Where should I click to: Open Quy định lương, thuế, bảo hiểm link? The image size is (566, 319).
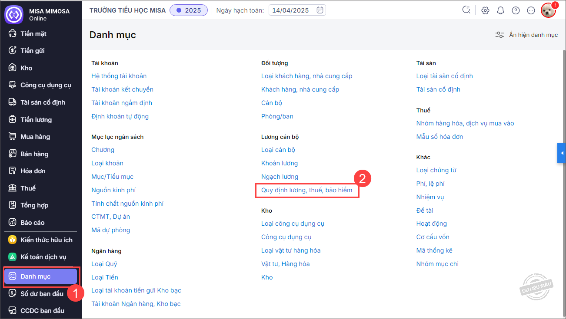[306, 190]
